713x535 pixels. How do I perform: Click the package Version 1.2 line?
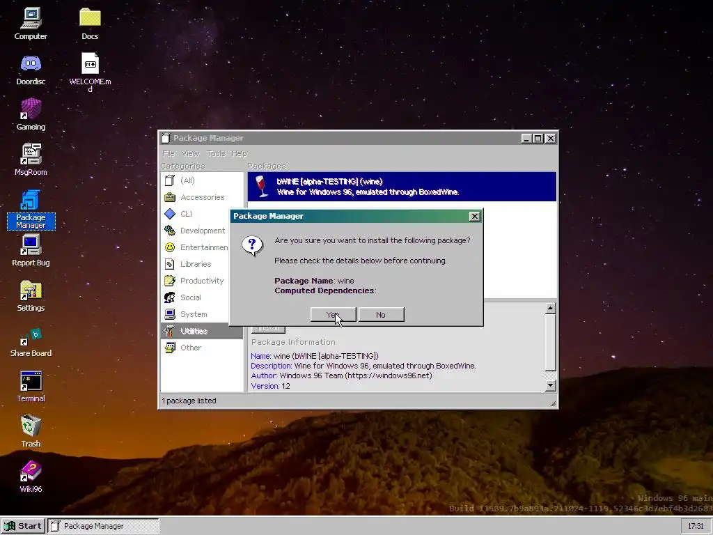coord(271,386)
